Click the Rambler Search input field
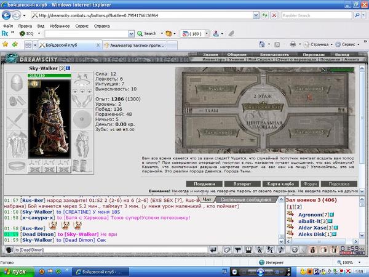369x277 pixels. 317,15
